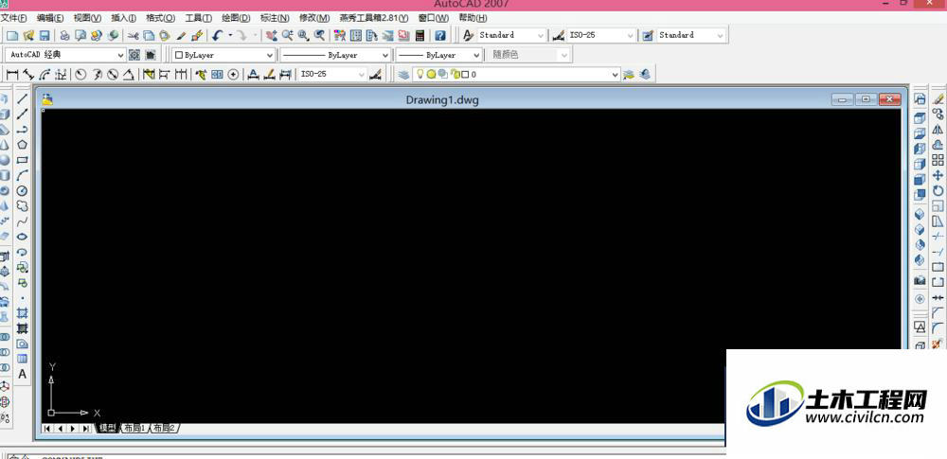This screenshot has height=459, width=947.
Task: Save the drawing with the floppy disk icon
Action: point(45,36)
